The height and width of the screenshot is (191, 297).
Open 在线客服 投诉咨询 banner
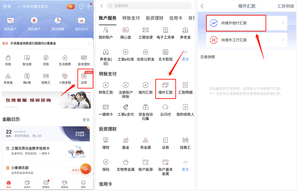point(46,100)
